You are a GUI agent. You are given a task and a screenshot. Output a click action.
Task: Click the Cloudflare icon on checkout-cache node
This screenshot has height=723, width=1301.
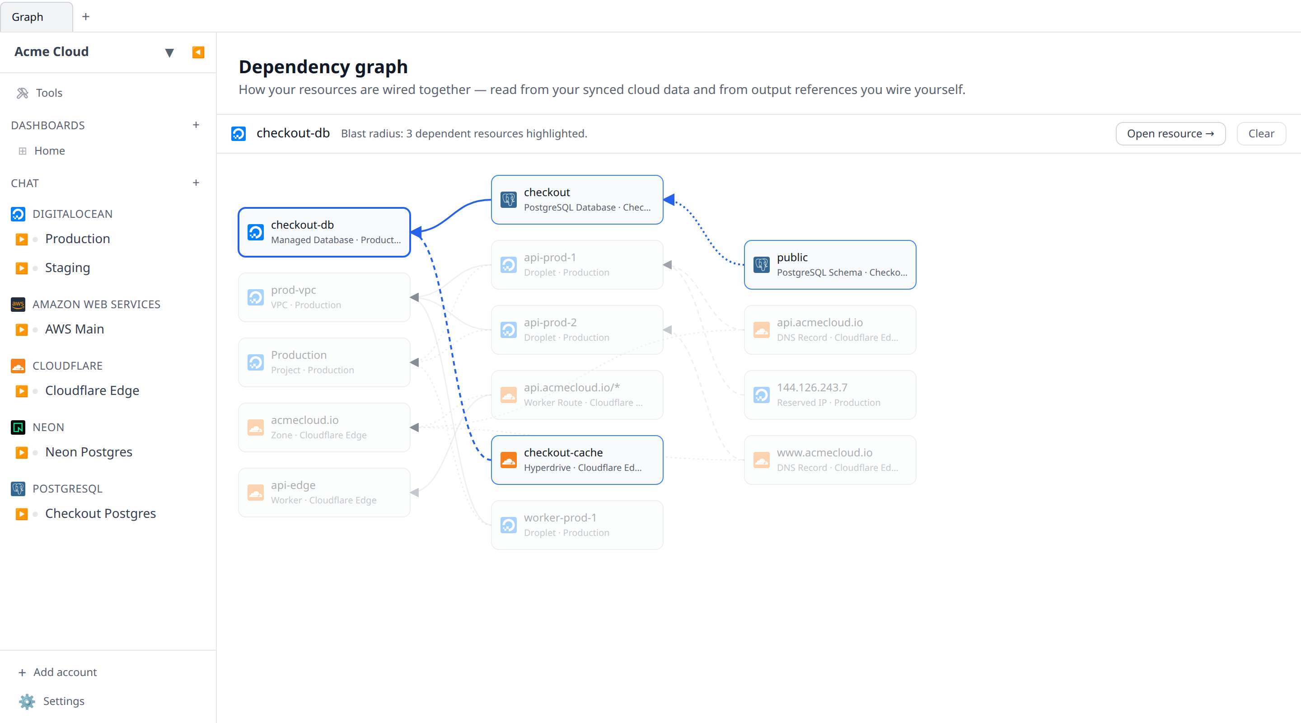509,460
